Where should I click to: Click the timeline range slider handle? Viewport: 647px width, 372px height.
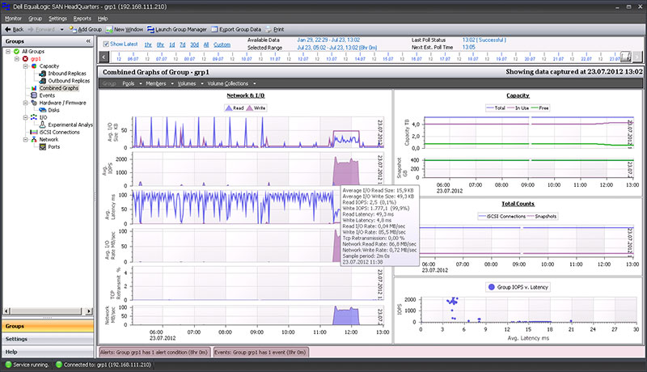pos(626,57)
